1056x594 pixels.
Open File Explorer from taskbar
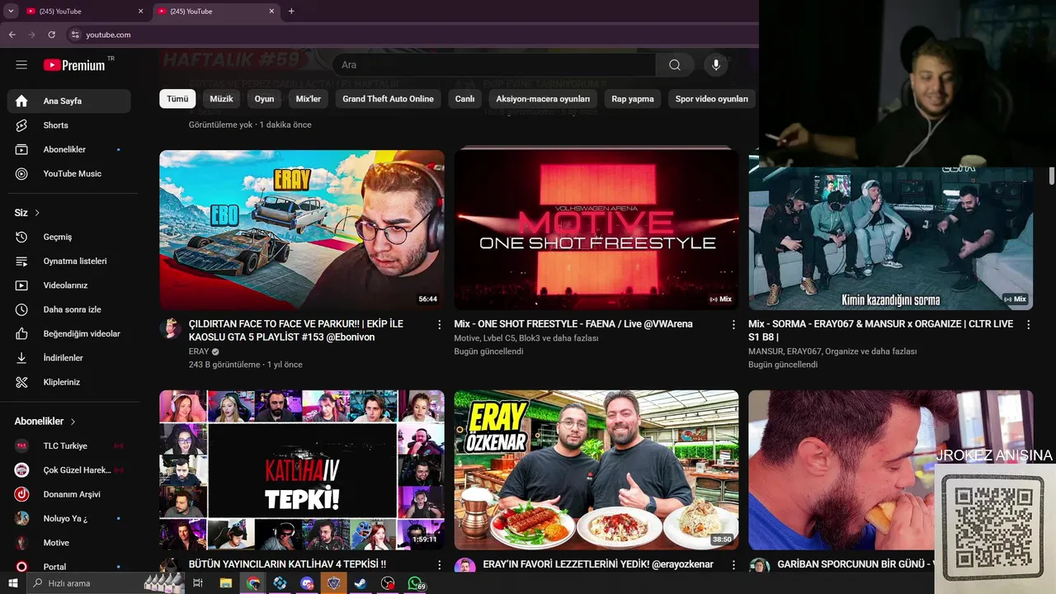click(225, 583)
